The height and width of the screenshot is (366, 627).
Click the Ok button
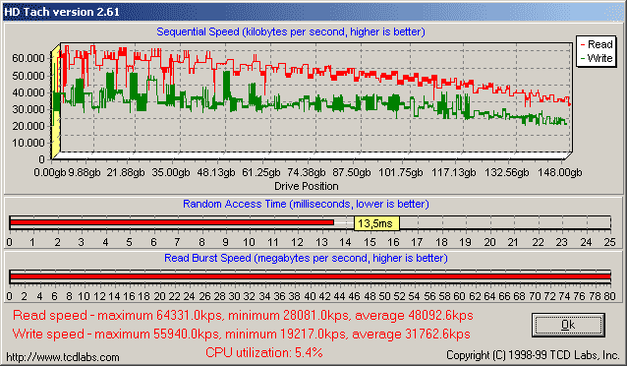[568, 325]
